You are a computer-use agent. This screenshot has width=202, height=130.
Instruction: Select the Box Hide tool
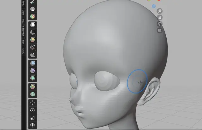(33, 32)
